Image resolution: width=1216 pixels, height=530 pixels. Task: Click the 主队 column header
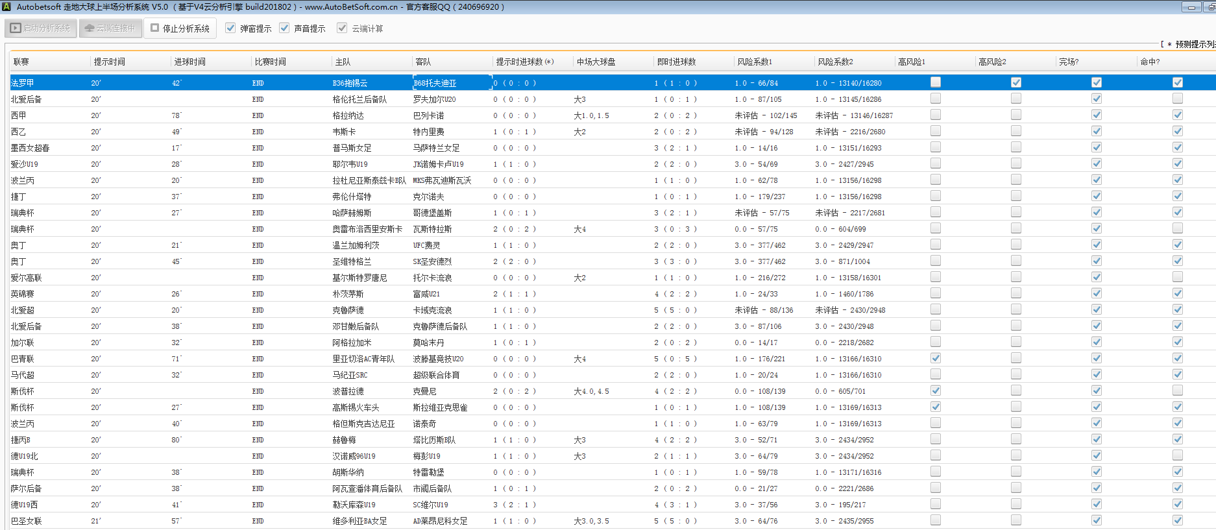pos(343,62)
